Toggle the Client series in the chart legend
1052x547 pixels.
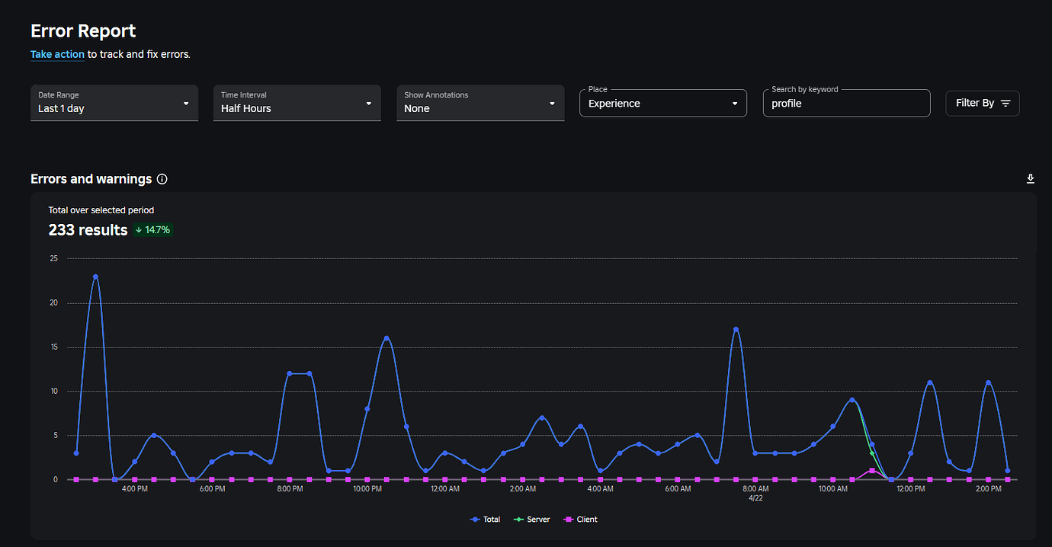579,519
